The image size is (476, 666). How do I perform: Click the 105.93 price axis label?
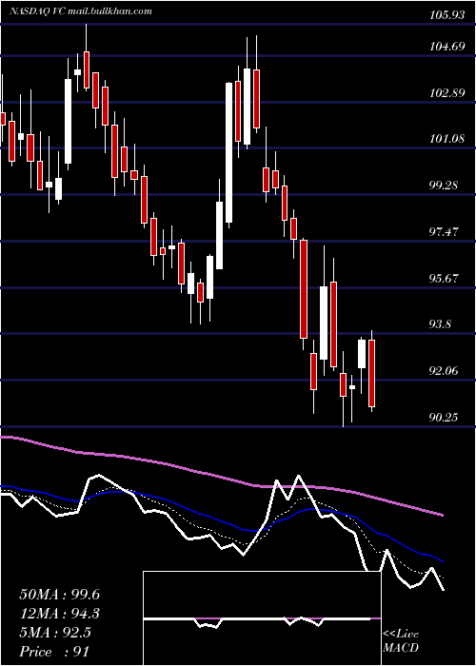click(447, 15)
